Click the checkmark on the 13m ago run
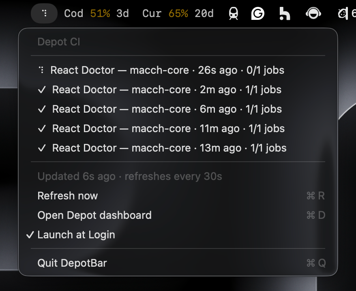The width and height of the screenshot is (356, 291). point(42,148)
